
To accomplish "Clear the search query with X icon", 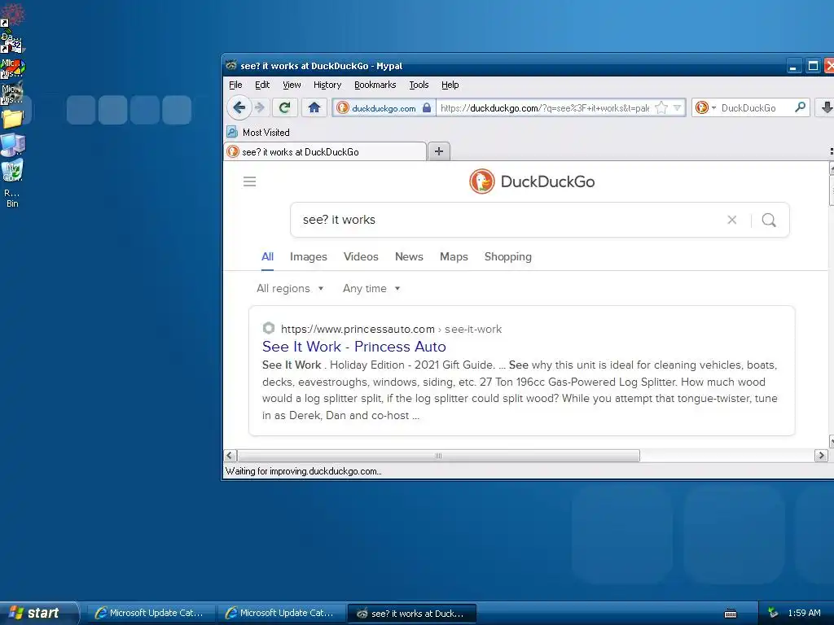I will click(x=732, y=220).
